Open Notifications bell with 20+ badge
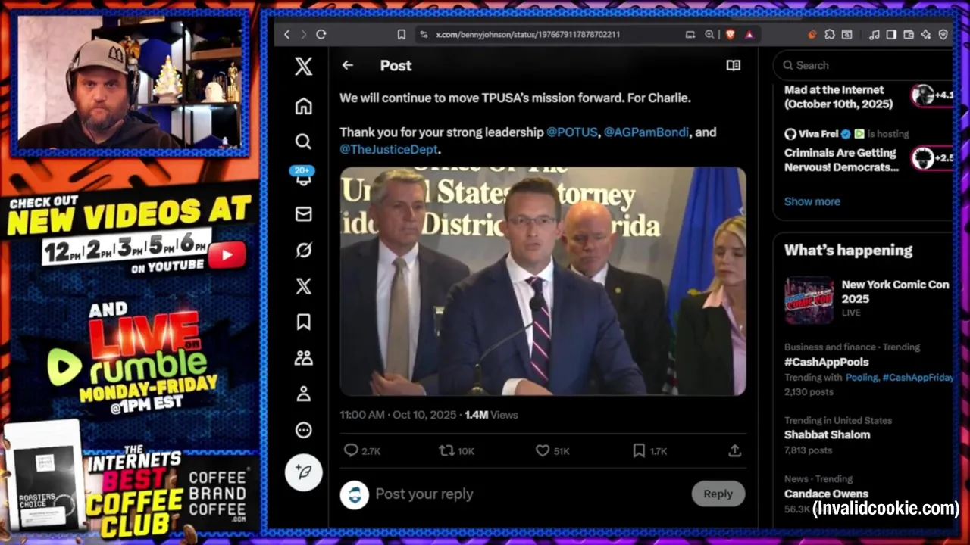This screenshot has height=545, width=970. tap(304, 177)
